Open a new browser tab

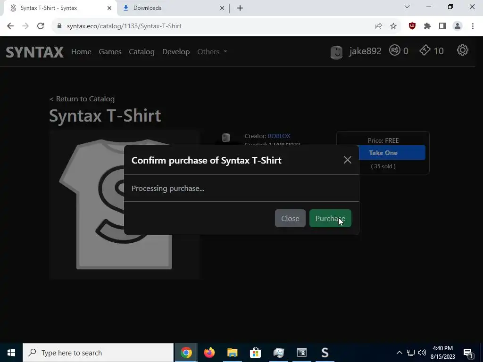coord(240,8)
